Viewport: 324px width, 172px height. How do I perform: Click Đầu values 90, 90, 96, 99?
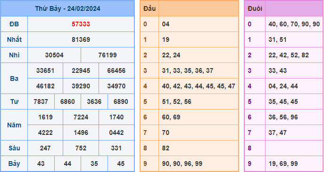point(182,164)
